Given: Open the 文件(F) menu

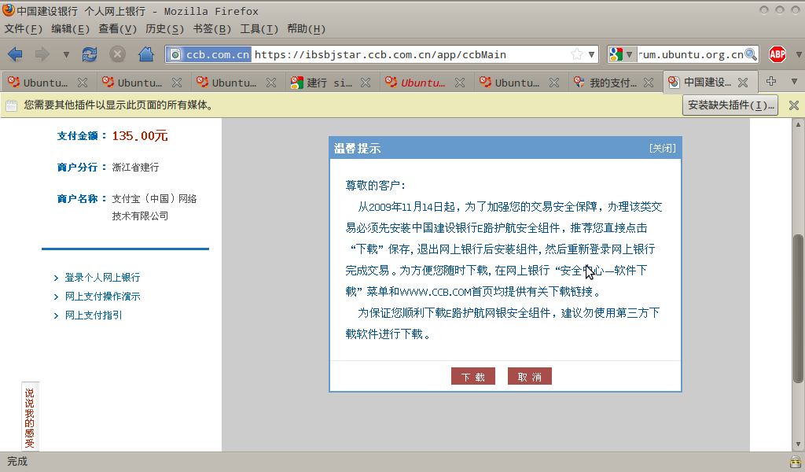Looking at the screenshot, I should point(23,29).
